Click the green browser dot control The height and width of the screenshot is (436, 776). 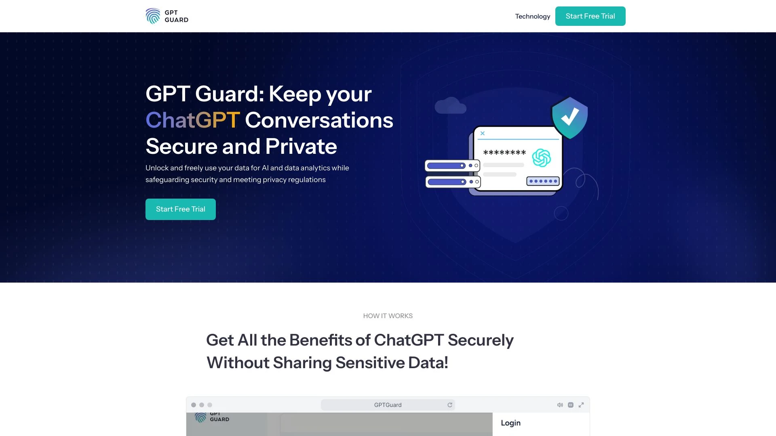point(209,405)
